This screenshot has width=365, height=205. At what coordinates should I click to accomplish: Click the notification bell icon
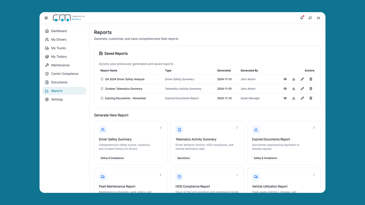point(302,18)
